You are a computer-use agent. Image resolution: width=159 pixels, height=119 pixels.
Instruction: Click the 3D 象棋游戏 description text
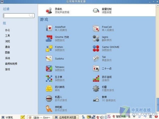[x=109, y=100]
